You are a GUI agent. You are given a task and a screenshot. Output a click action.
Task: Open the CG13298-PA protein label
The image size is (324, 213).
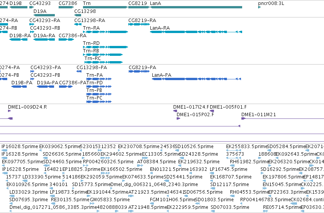point(92,68)
